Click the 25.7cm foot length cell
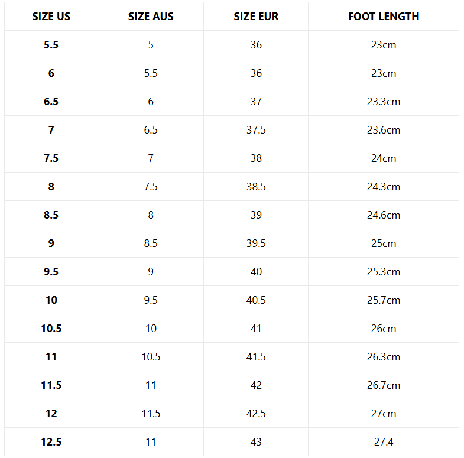 click(384, 300)
